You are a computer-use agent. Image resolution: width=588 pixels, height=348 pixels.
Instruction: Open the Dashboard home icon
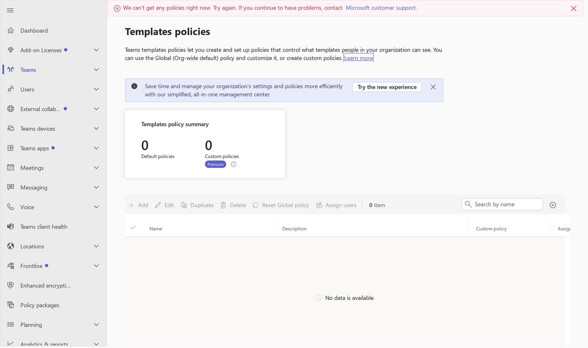click(11, 30)
